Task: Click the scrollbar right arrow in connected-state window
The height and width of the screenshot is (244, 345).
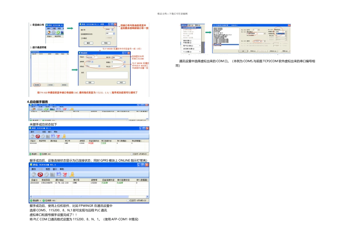Action: pyautogui.click(x=147, y=196)
